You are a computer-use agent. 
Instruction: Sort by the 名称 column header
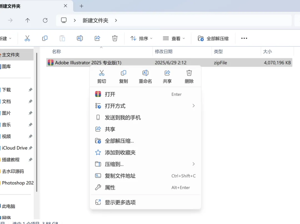[x=57, y=52]
